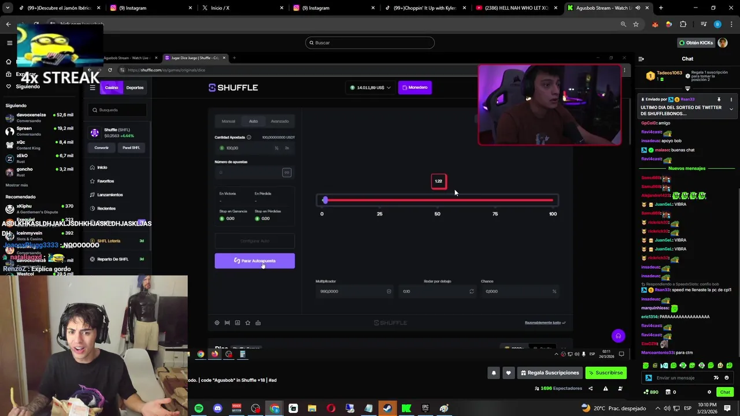Bookmark this page with the star icon

[x=636, y=24]
